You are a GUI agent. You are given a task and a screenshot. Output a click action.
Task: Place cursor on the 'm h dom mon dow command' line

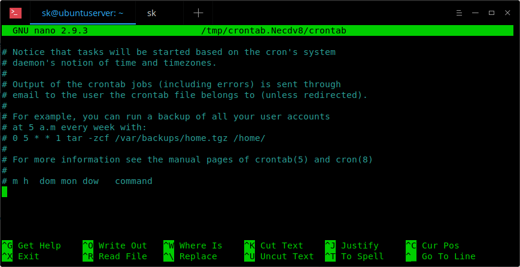point(77,181)
